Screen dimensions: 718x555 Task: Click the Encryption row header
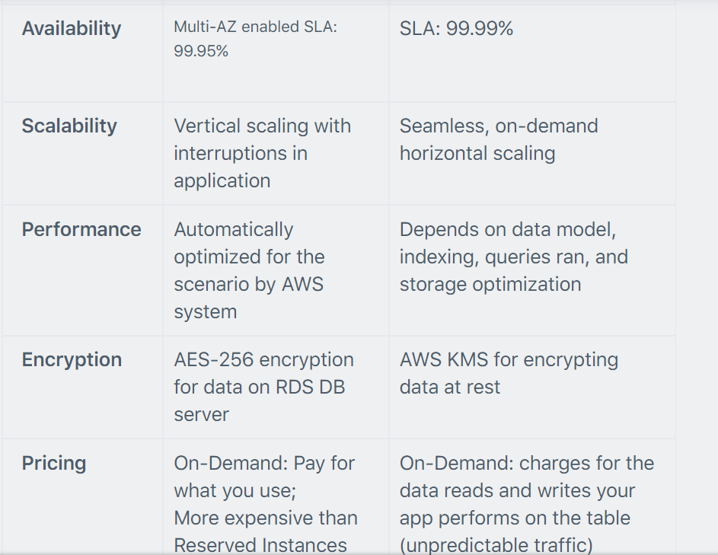tap(72, 359)
